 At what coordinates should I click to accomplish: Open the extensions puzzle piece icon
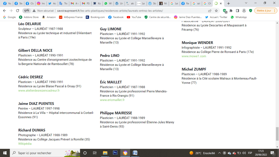pos(231,11)
